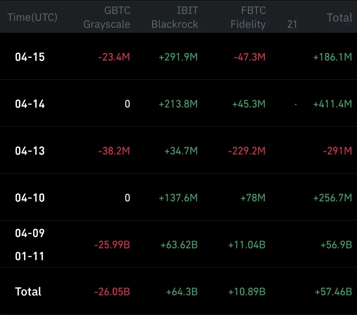Select the 04-13 date row label
Viewport: 357px width, 315px height.
click(30, 151)
